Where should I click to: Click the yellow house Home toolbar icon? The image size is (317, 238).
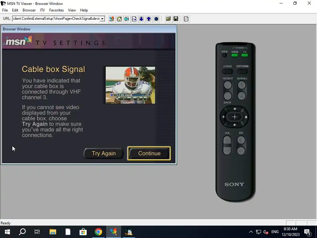pos(119,19)
